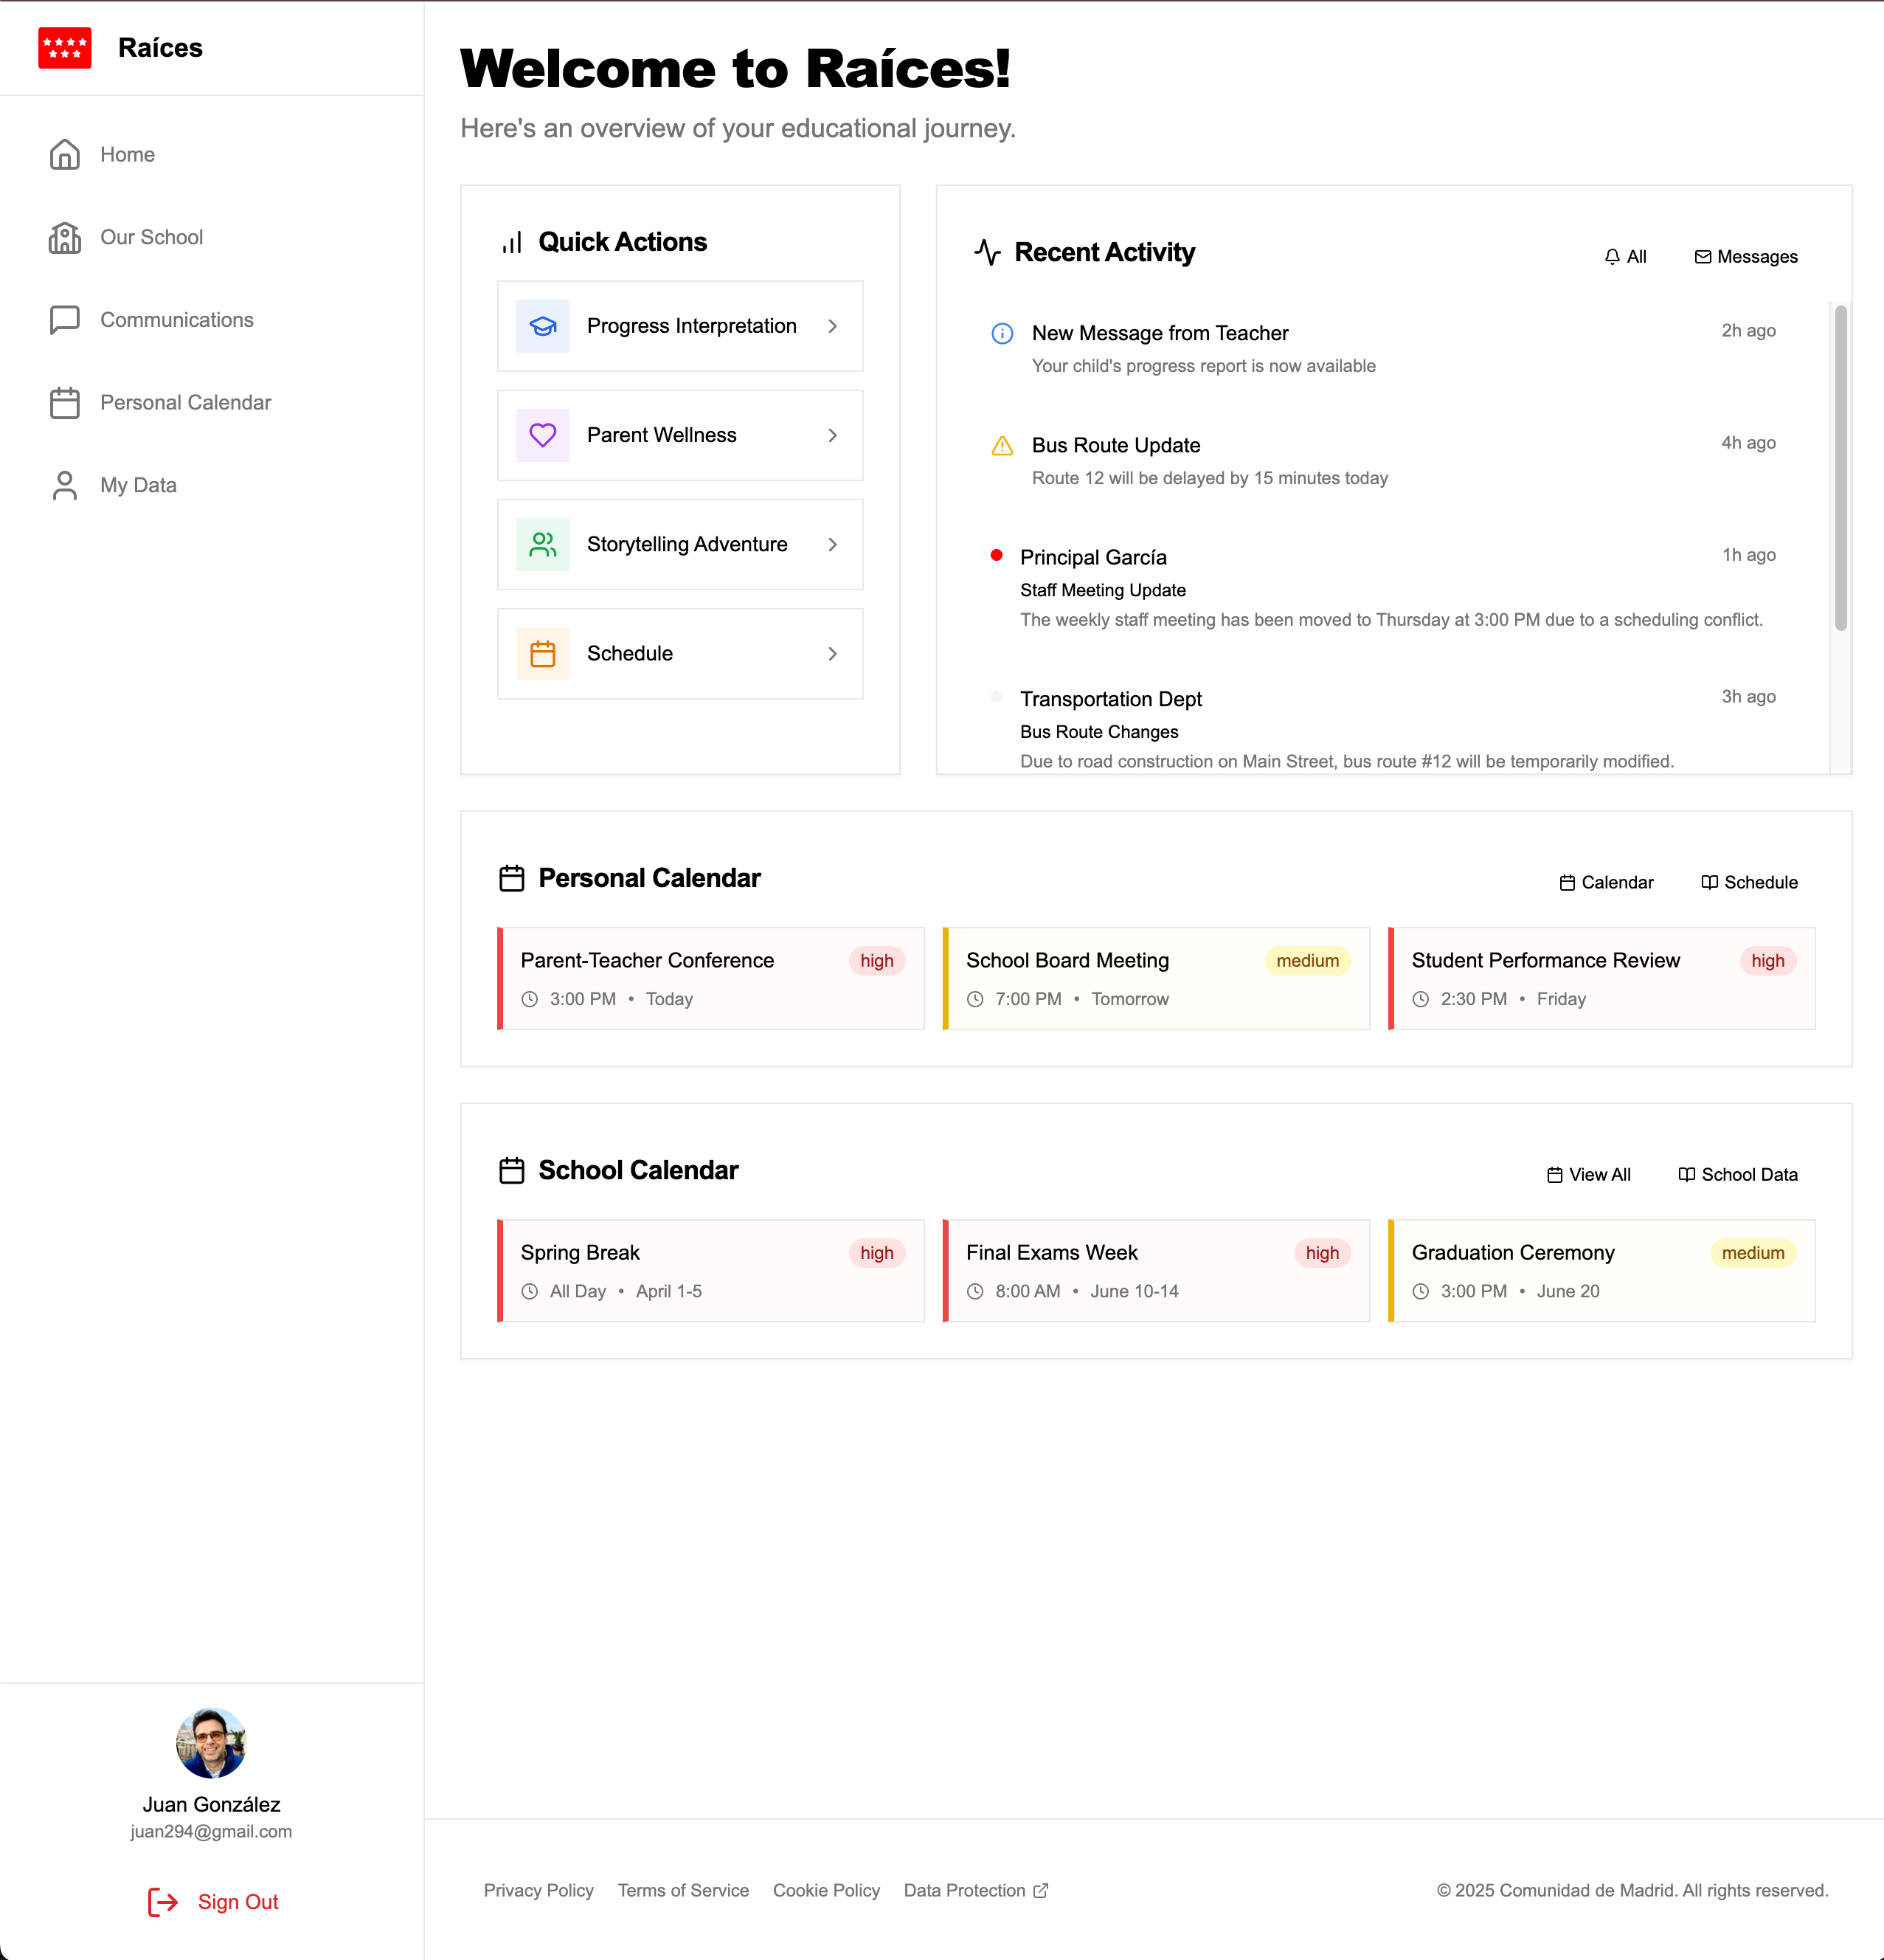Click the School Data button
Image resolution: width=1884 pixels, height=1960 pixels.
pyautogui.click(x=1737, y=1175)
